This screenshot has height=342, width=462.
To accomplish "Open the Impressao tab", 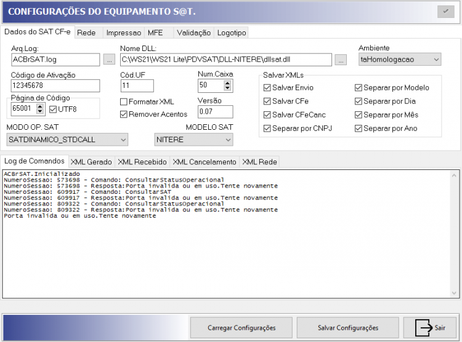I will [124, 33].
